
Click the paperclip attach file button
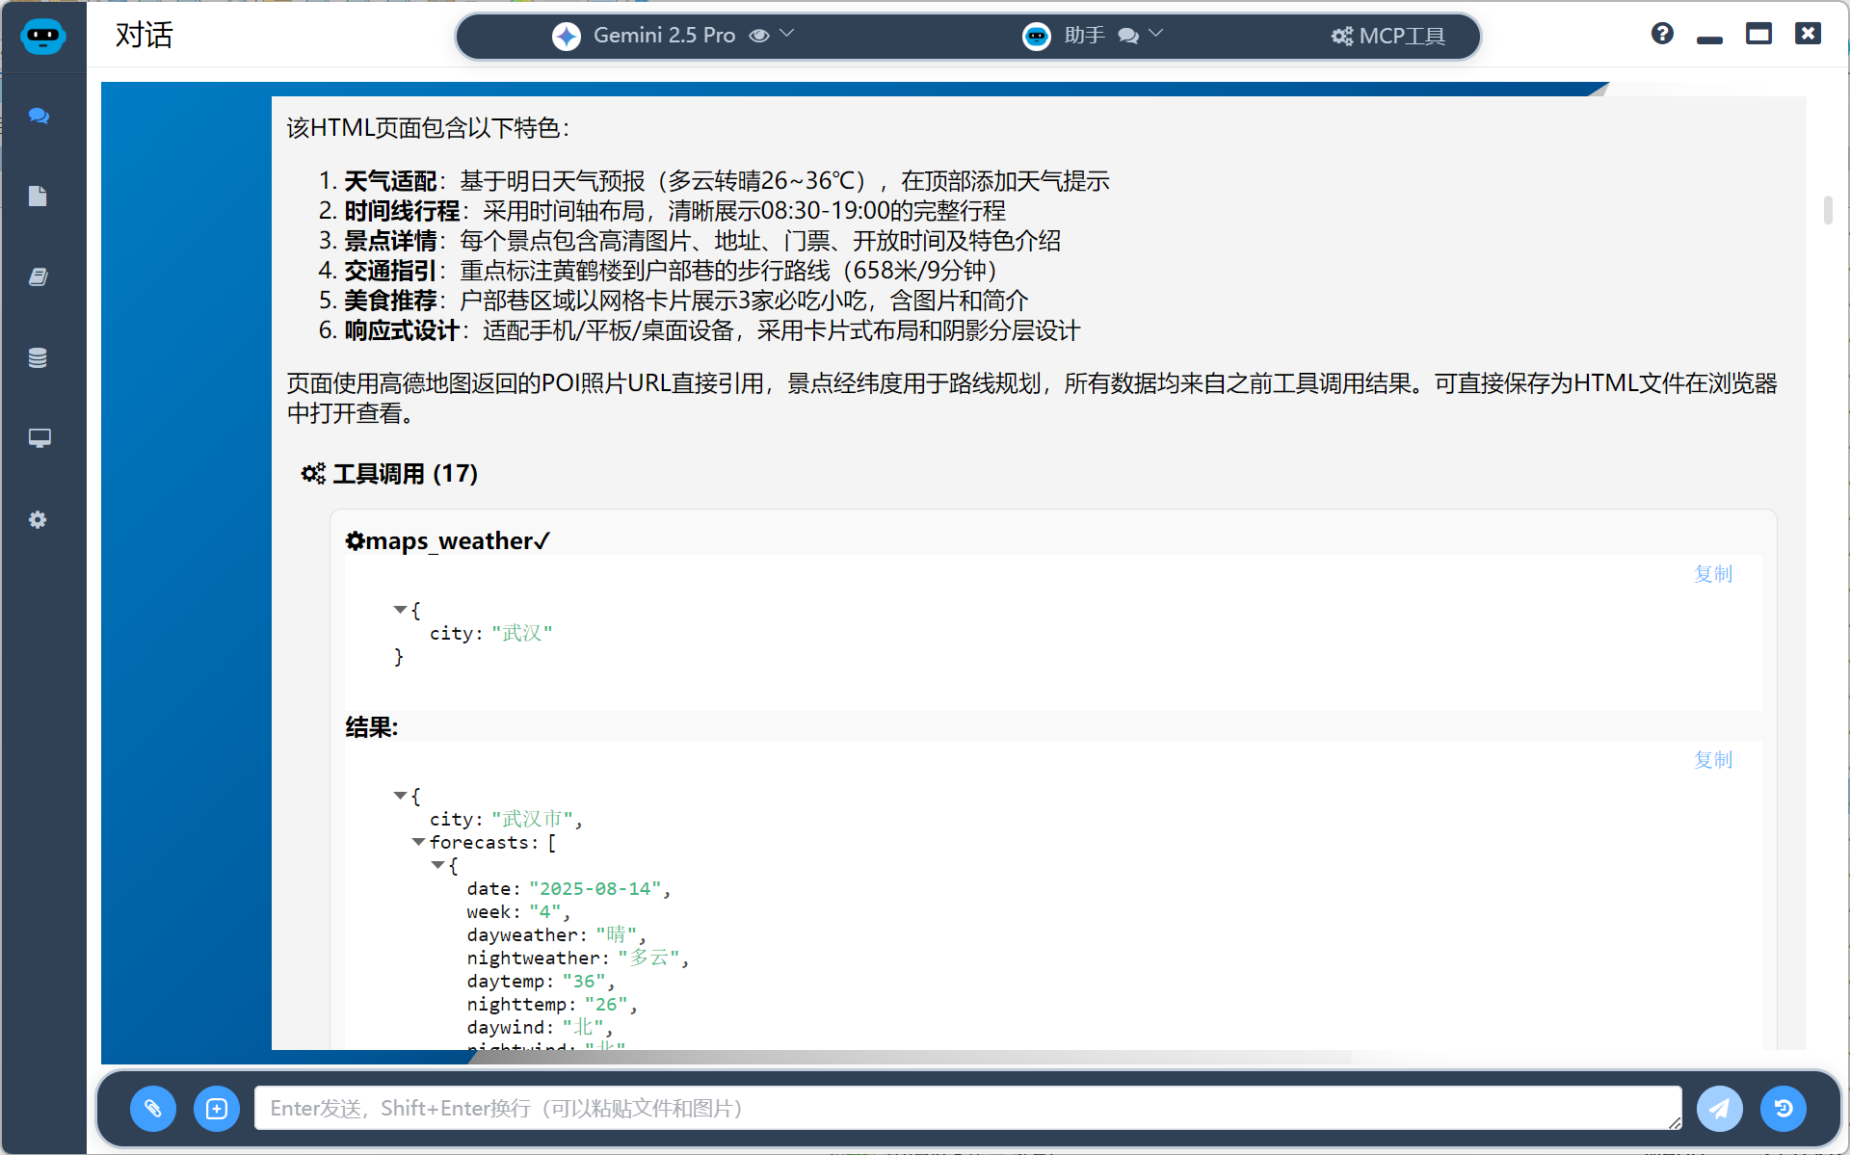[x=153, y=1108]
